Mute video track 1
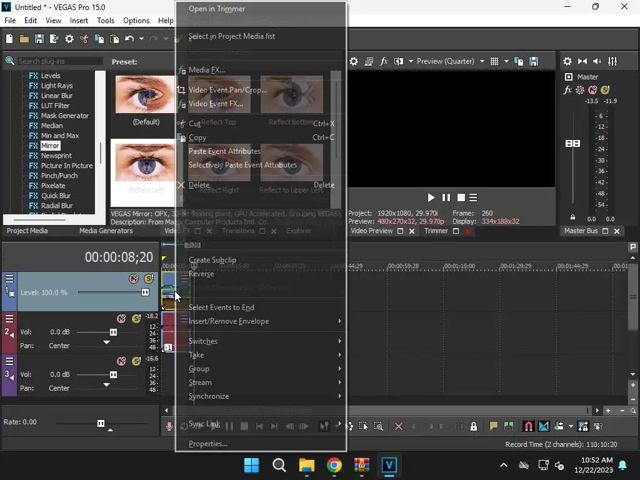640x480 pixels. click(x=134, y=279)
